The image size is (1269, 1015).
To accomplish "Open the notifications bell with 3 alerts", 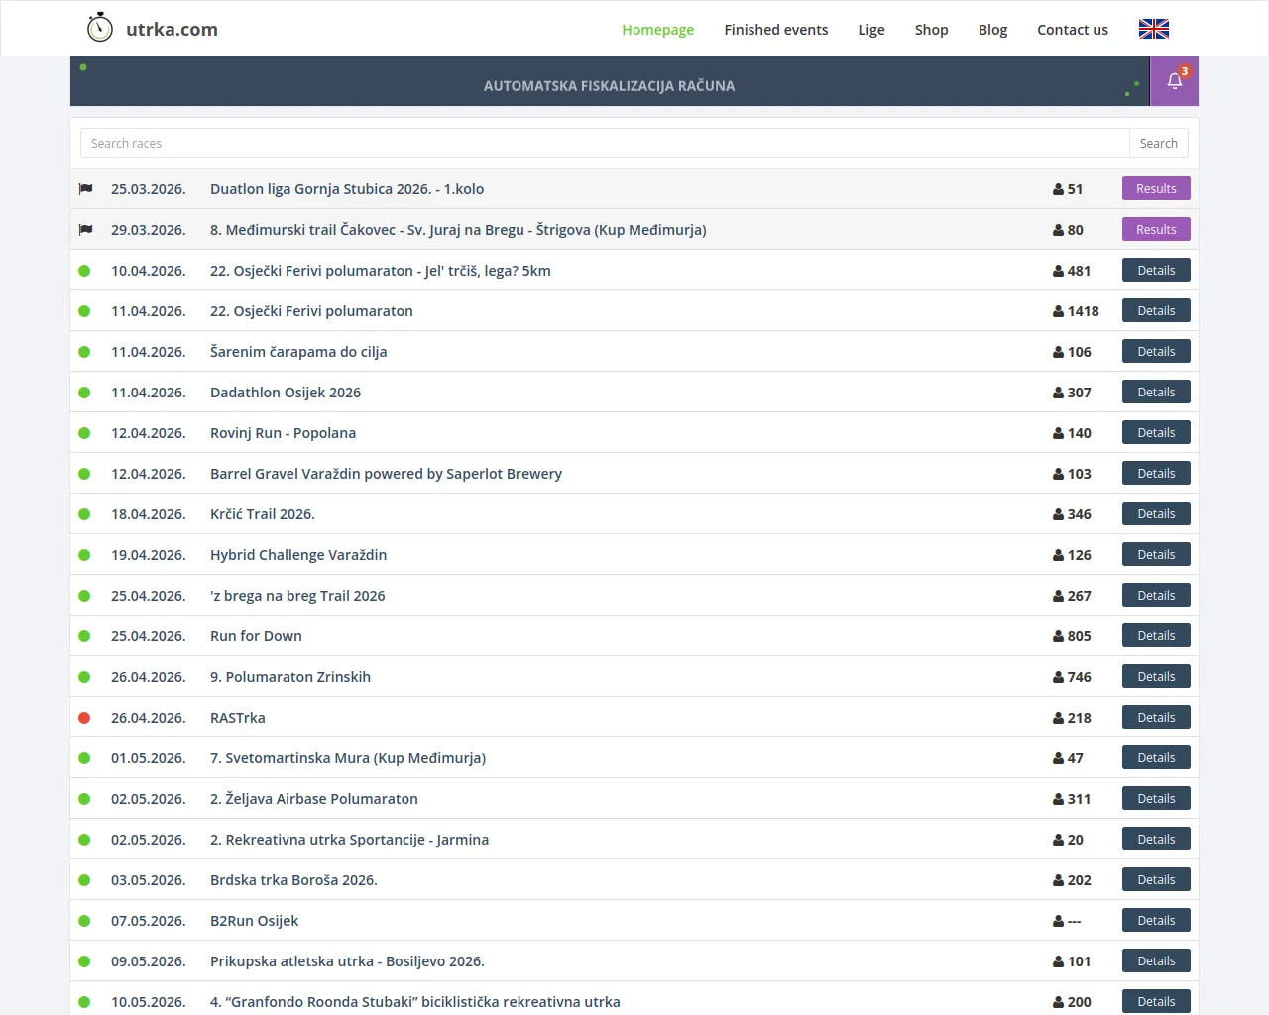I will pos(1174,79).
